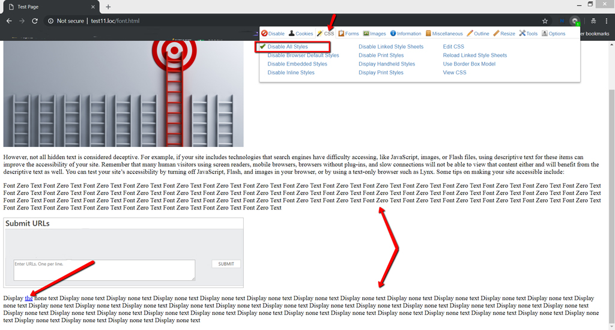This screenshot has width=615, height=330.
Task: Open the Information tab
Action: pos(405,34)
